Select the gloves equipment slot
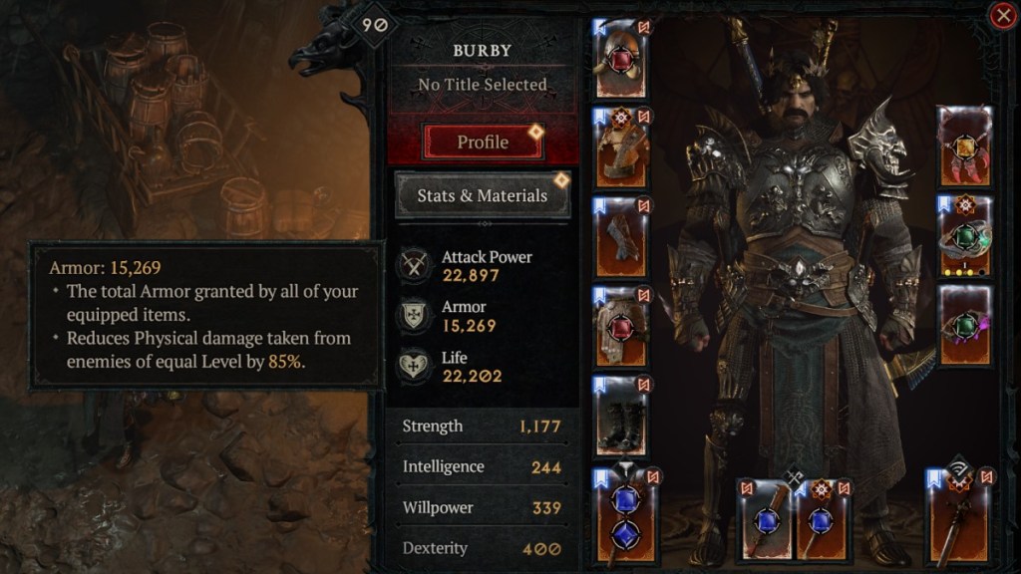The height and width of the screenshot is (574, 1021). pyautogui.click(x=621, y=237)
